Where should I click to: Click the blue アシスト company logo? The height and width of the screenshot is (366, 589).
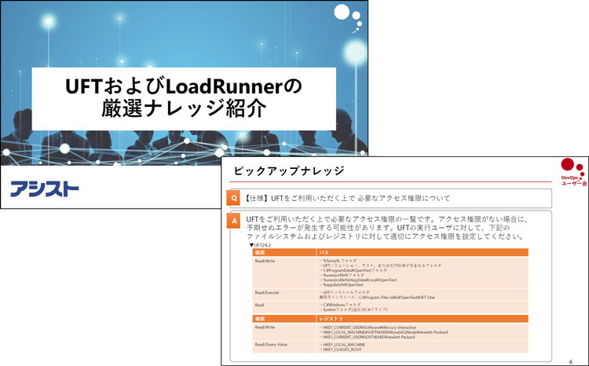pos(45,188)
